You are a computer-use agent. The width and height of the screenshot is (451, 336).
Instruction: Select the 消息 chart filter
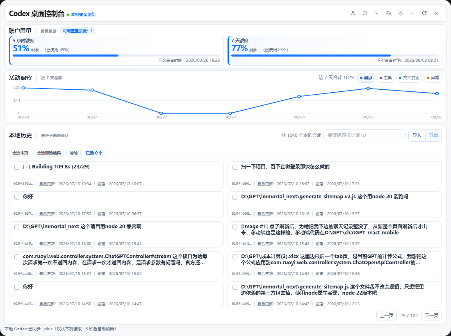click(x=366, y=77)
